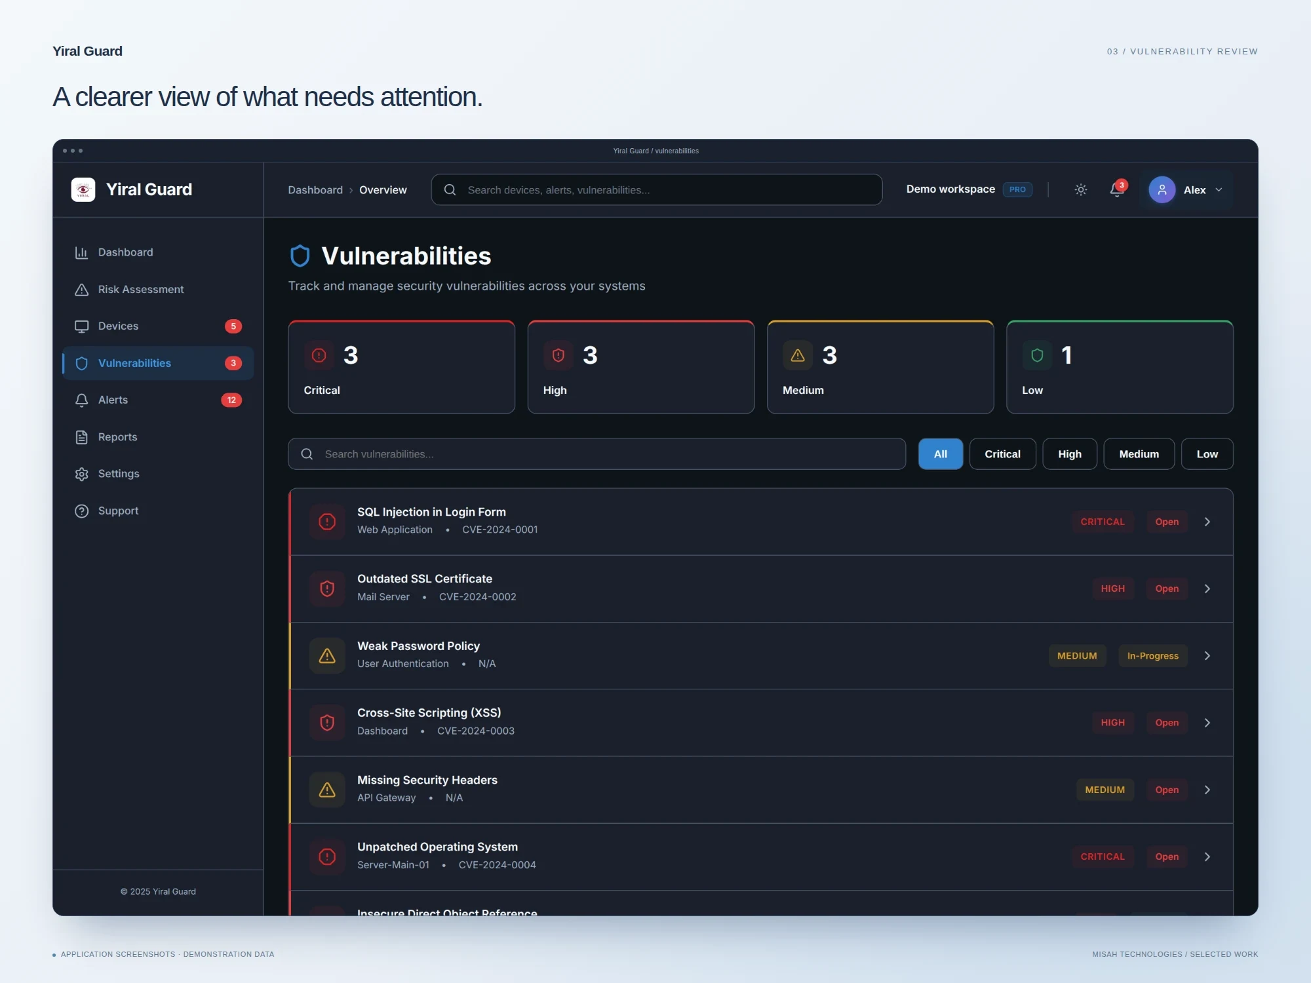This screenshot has width=1311, height=983.
Task: Filter list by High severity
Action: click(1070, 454)
